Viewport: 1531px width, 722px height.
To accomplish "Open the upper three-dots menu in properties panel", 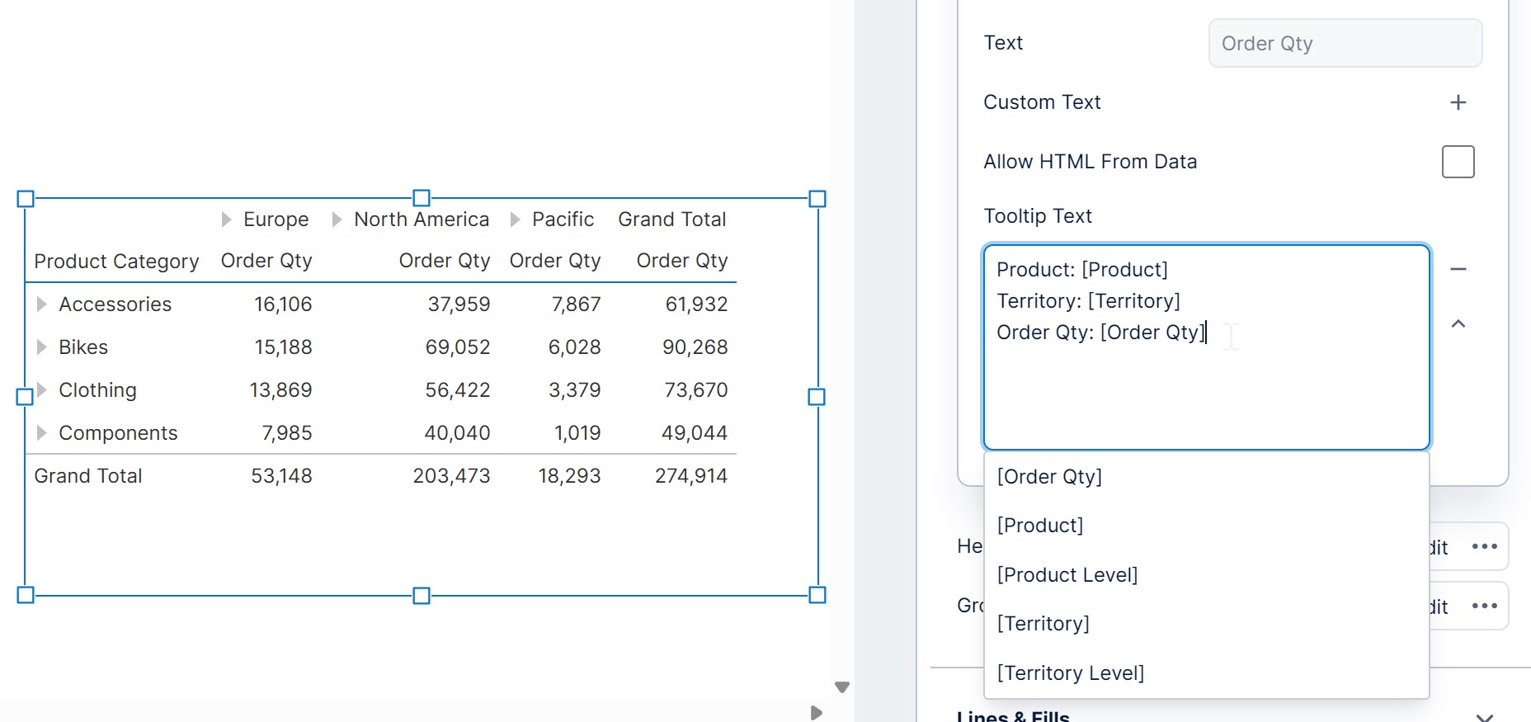I will (x=1484, y=546).
